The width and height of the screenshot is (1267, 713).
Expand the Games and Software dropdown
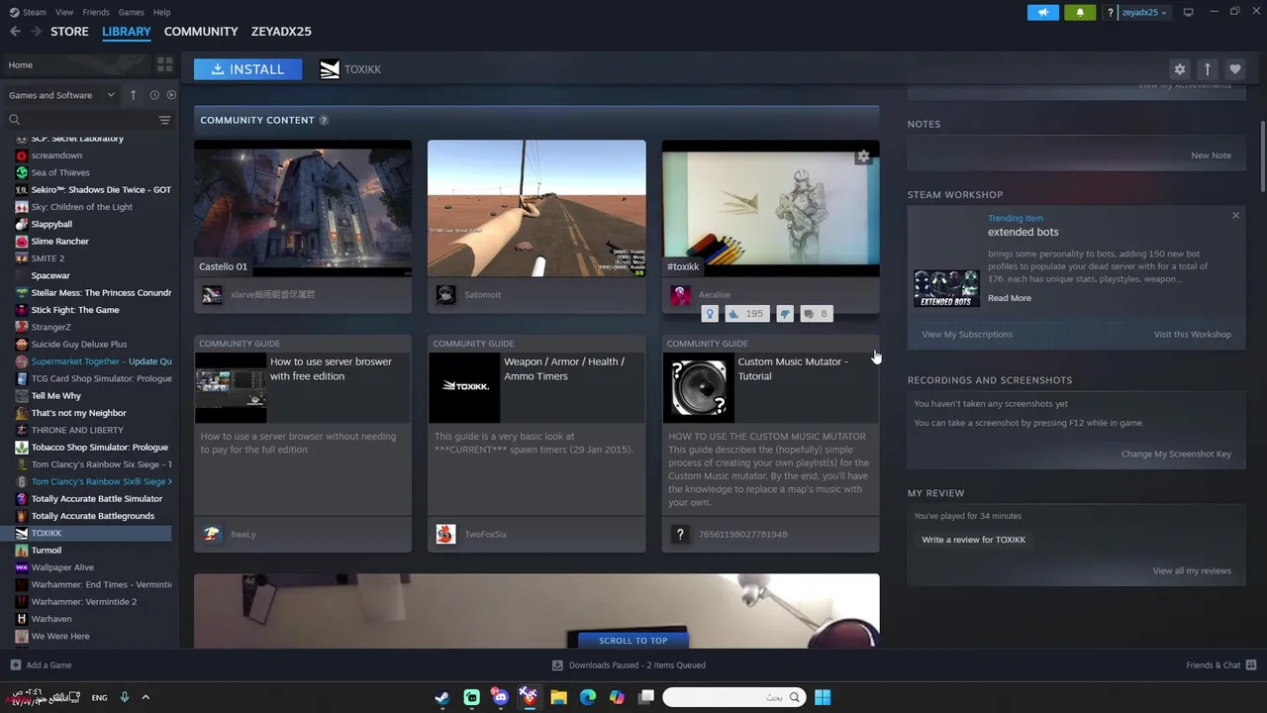[62, 95]
